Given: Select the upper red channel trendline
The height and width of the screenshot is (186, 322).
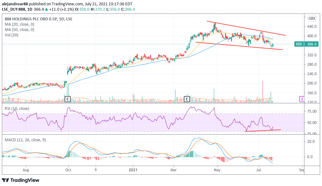Looking at the screenshot, I should [246, 28].
